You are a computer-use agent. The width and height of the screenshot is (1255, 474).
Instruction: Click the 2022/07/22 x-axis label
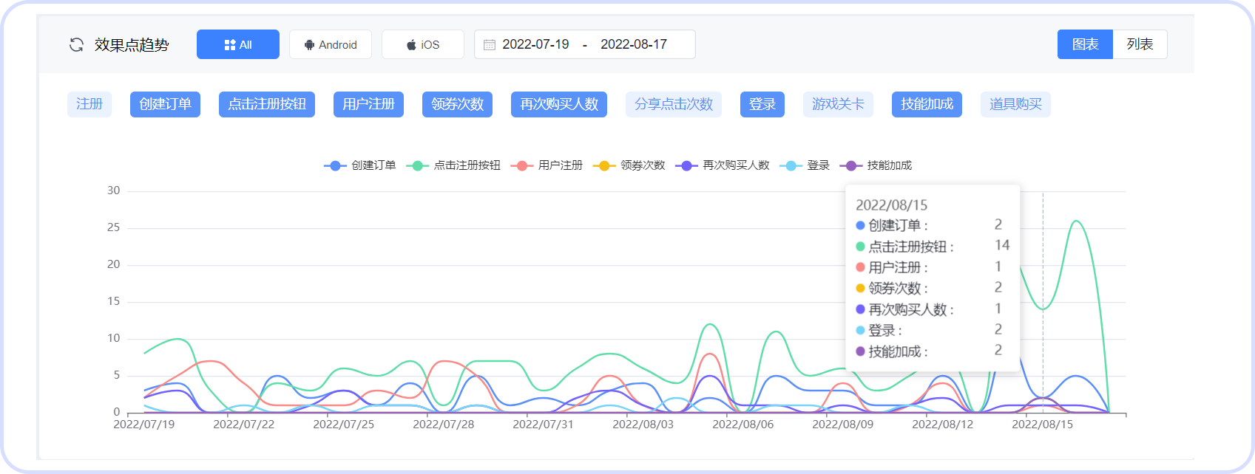(244, 425)
